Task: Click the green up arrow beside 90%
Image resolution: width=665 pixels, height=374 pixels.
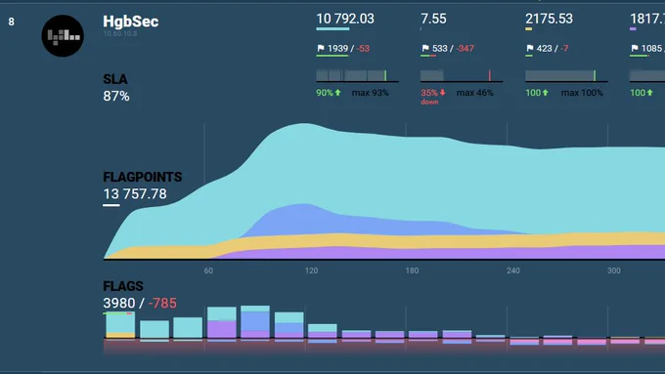Action: (x=338, y=93)
